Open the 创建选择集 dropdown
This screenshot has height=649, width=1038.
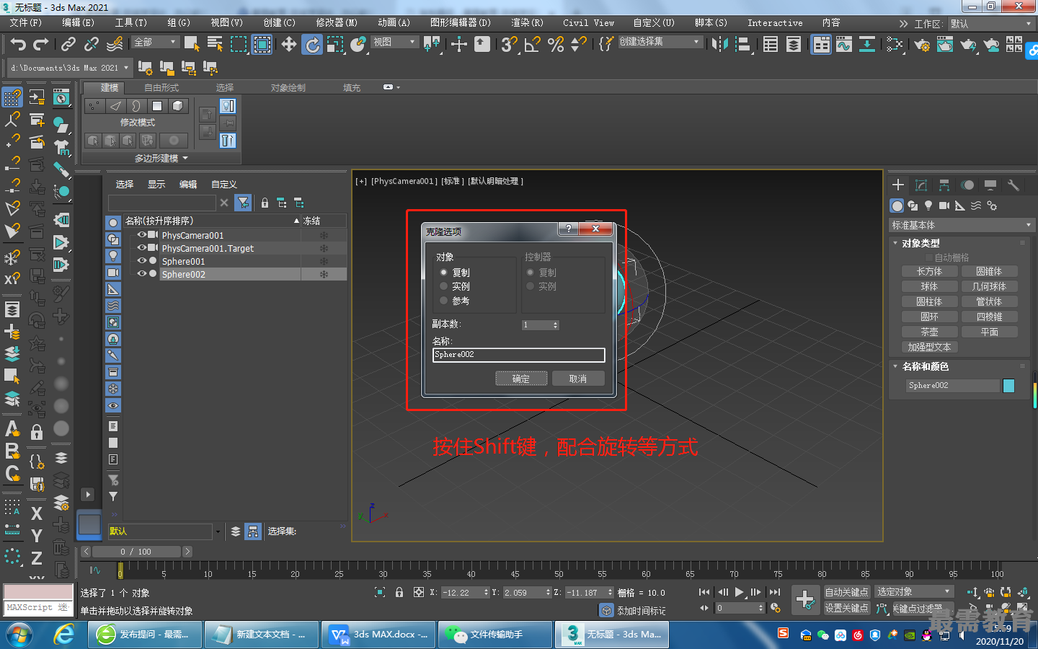(x=659, y=42)
